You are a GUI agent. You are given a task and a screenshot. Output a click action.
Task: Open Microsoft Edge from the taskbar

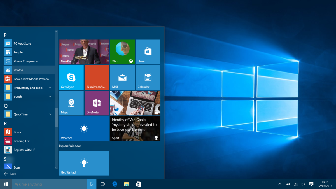[115, 184]
